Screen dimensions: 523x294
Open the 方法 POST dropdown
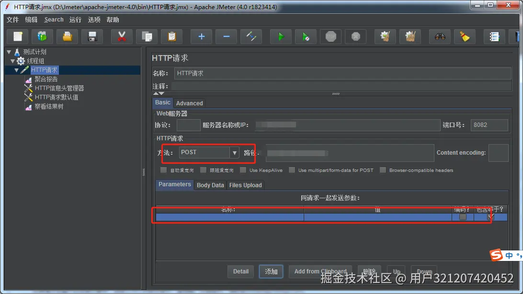click(235, 153)
